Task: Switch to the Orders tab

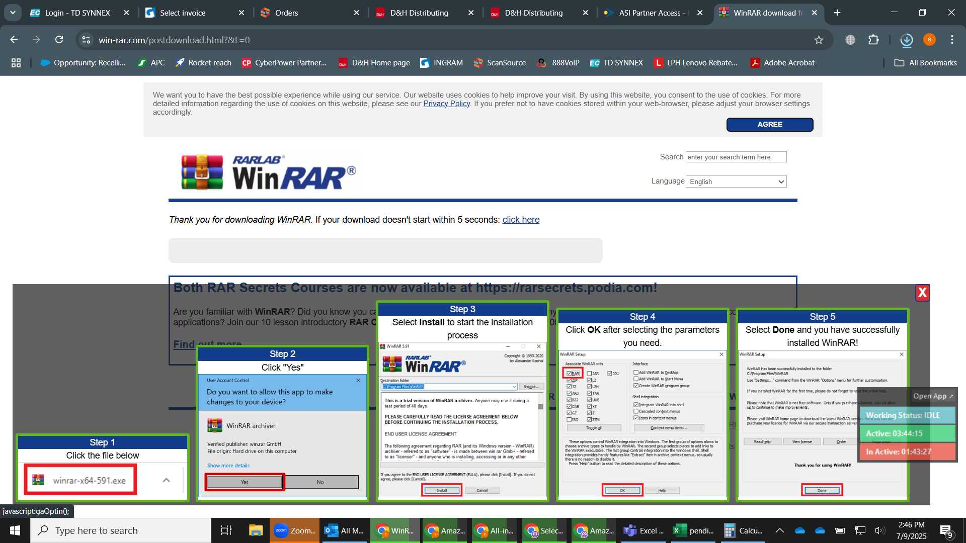Action: pos(286,13)
